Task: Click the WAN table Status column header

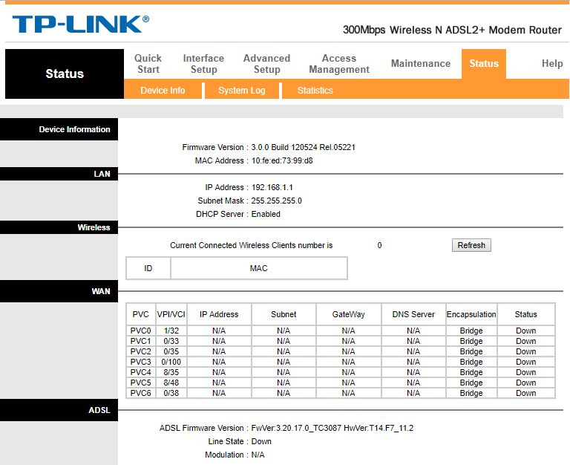Action: coord(525,314)
